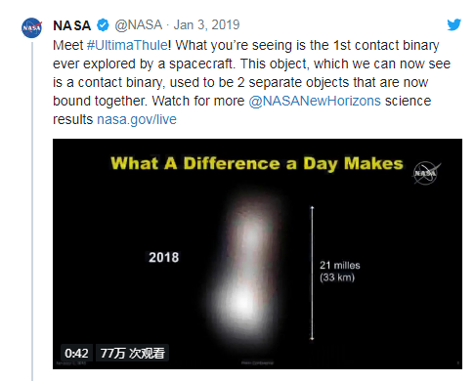Click the 77万 view count label
The height and width of the screenshot is (381, 475).
coord(132,353)
